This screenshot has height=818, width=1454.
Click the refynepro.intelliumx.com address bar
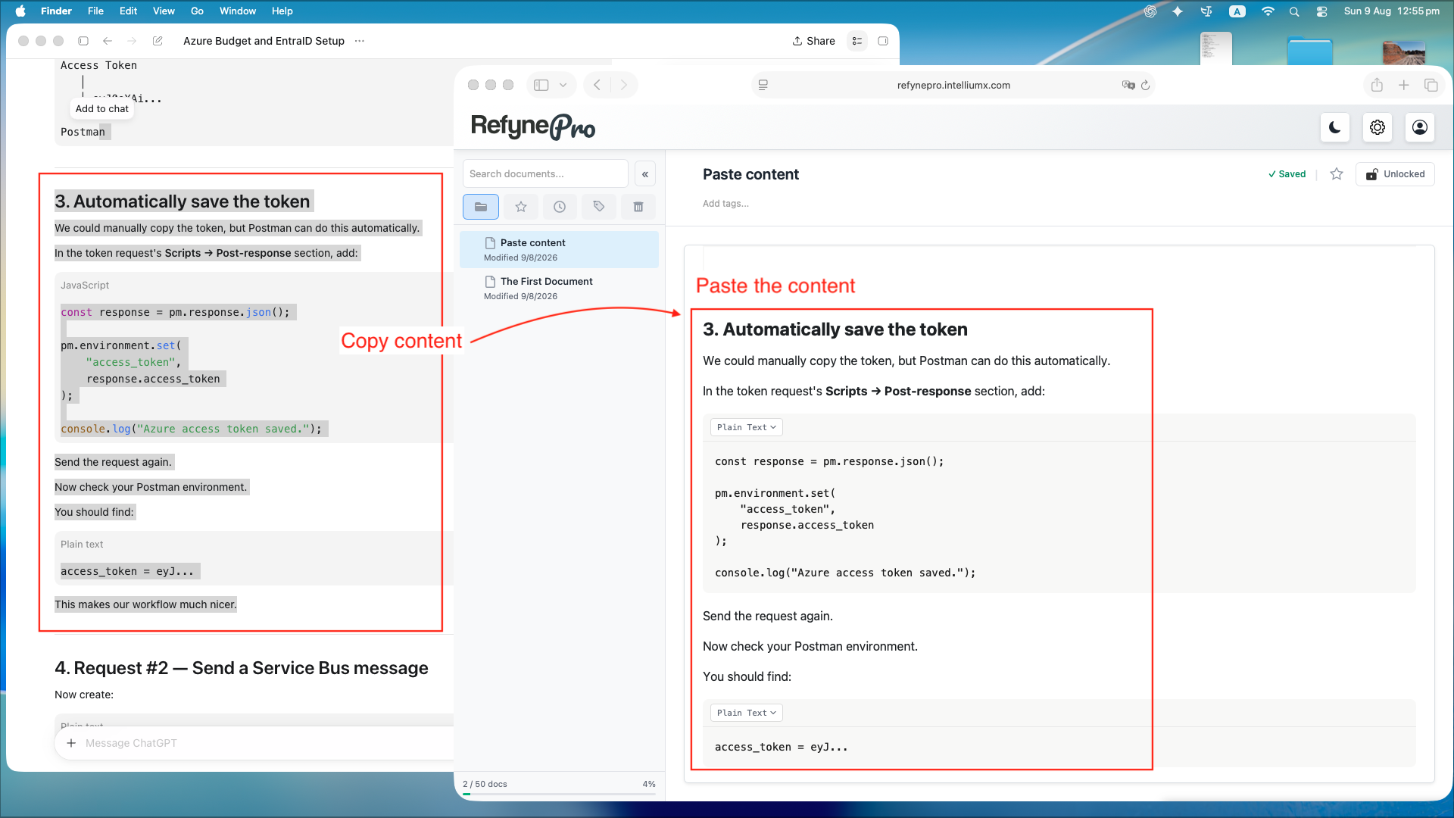(953, 85)
